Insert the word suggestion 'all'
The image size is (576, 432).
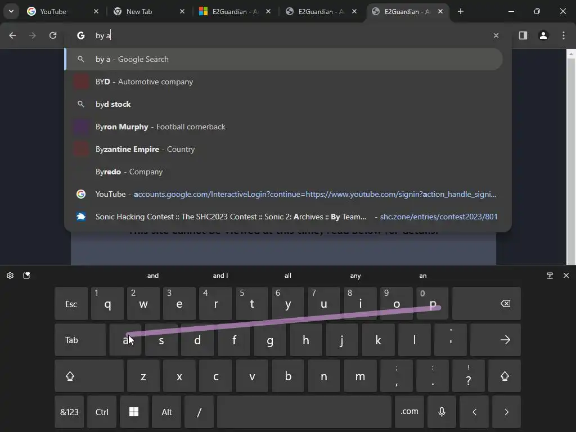pos(287,276)
